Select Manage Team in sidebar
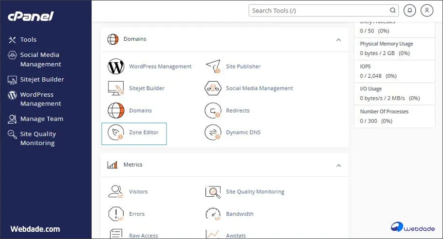443x239 pixels. tap(41, 119)
